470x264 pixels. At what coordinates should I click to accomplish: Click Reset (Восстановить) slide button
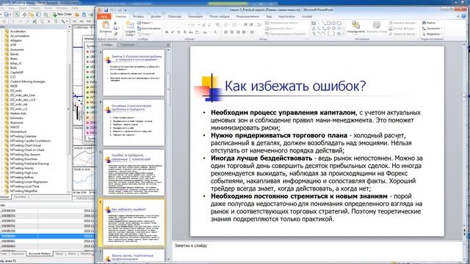pyautogui.click(x=148, y=29)
